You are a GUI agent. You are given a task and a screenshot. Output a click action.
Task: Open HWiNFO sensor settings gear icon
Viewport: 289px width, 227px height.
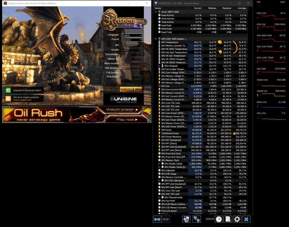point(237,219)
